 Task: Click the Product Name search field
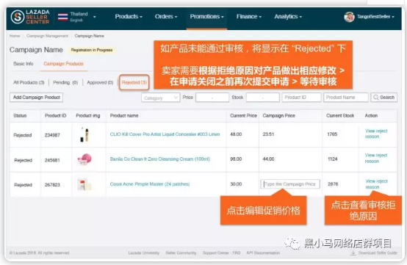pyautogui.click(x=346, y=98)
